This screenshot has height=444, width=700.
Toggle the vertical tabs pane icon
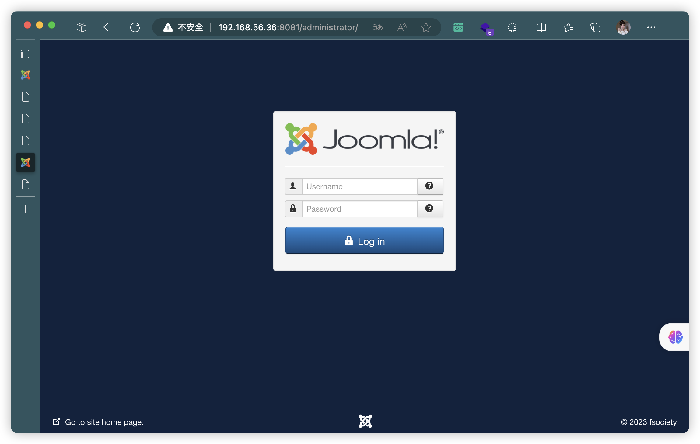[x=25, y=54]
